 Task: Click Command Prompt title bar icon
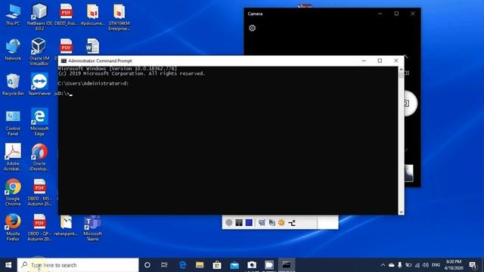pyautogui.click(x=64, y=60)
